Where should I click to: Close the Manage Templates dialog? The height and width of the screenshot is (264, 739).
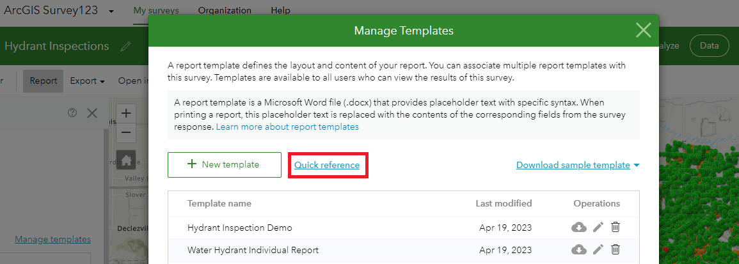coord(643,30)
